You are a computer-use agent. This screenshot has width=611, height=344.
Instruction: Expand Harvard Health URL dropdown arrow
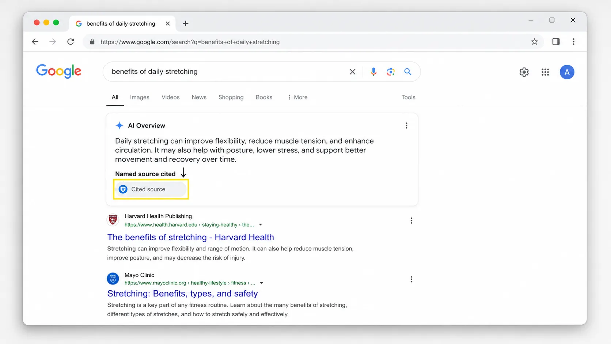coord(261,225)
